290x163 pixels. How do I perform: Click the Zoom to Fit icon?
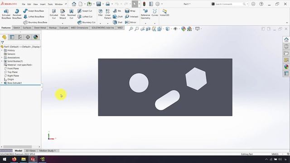131,29
